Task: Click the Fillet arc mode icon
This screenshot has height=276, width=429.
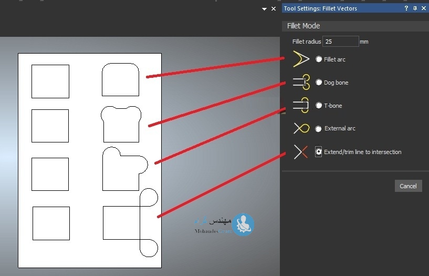Action: (301, 59)
